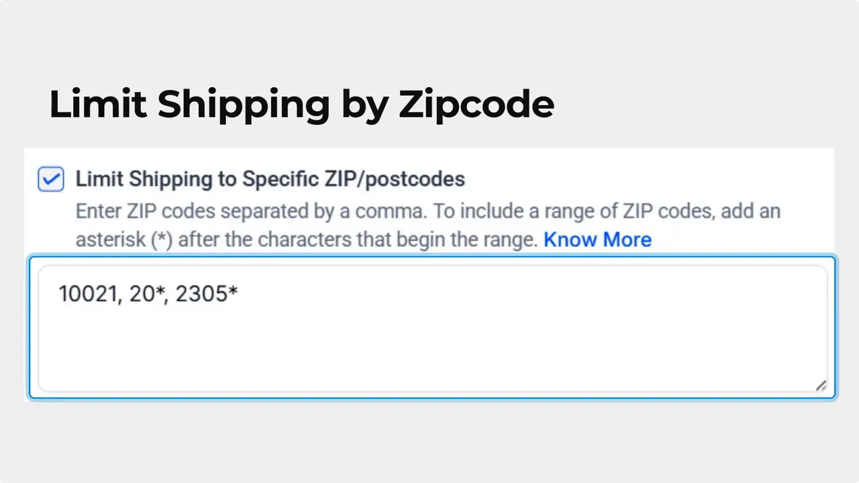Click the textarea resize handle
The height and width of the screenshot is (483, 859).
tap(821, 385)
